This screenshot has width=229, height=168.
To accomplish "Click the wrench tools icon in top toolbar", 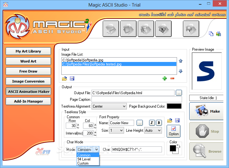I will pyautogui.click(x=111, y=28).
